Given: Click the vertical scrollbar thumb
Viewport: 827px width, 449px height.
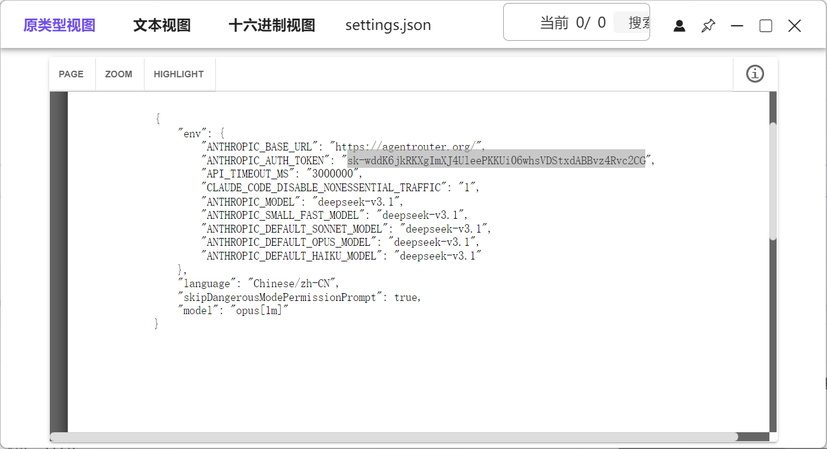Looking at the screenshot, I should (x=773, y=181).
